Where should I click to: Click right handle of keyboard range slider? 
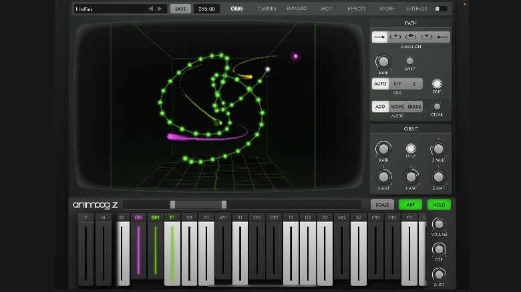coord(224,205)
